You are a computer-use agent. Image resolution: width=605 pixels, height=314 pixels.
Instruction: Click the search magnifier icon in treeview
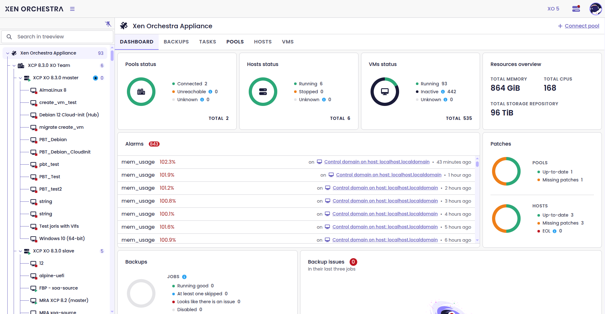[x=9, y=37]
